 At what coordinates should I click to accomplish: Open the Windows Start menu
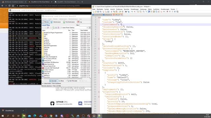coord(3,116)
